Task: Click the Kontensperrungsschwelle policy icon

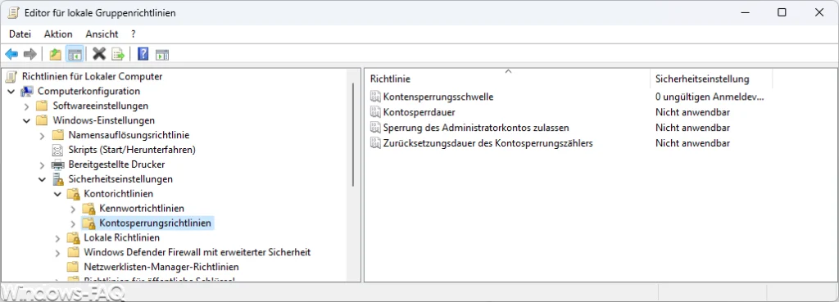Action: pyautogui.click(x=375, y=97)
